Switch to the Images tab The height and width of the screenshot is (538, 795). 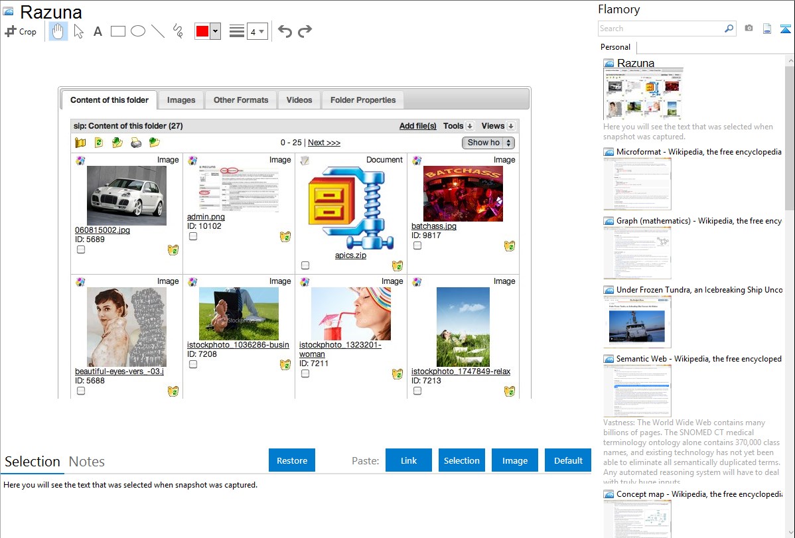pos(181,100)
